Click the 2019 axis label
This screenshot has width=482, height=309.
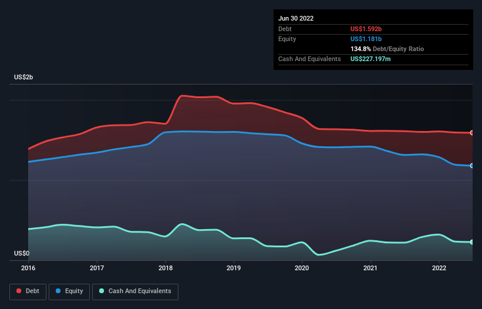pyautogui.click(x=234, y=268)
